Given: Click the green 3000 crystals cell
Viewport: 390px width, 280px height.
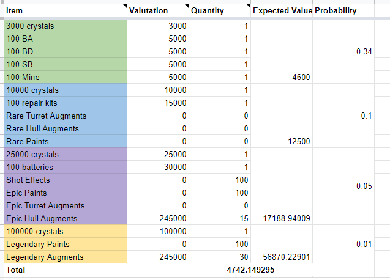Looking at the screenshot, I should coord(64,26).
